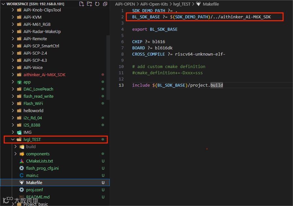The width and height of the screenshot is (293, 206).
Task: Click the Makefile breadcrumb
Action: [211, 4]
